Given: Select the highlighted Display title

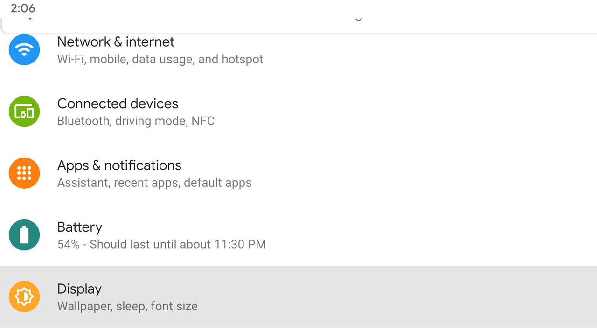Looking at the screenshot, I should click(79, 289).
